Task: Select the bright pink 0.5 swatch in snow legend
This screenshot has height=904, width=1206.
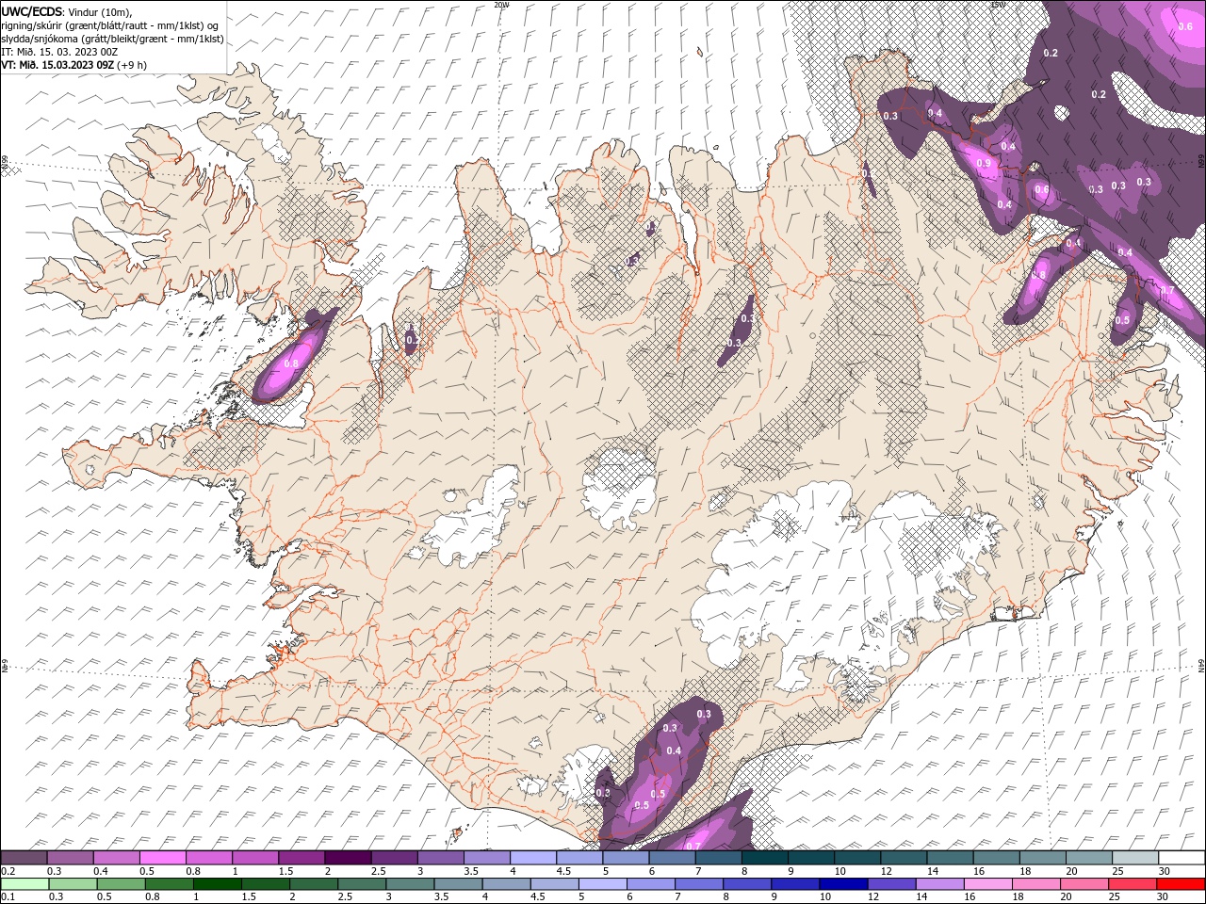Action: [163, 858]
